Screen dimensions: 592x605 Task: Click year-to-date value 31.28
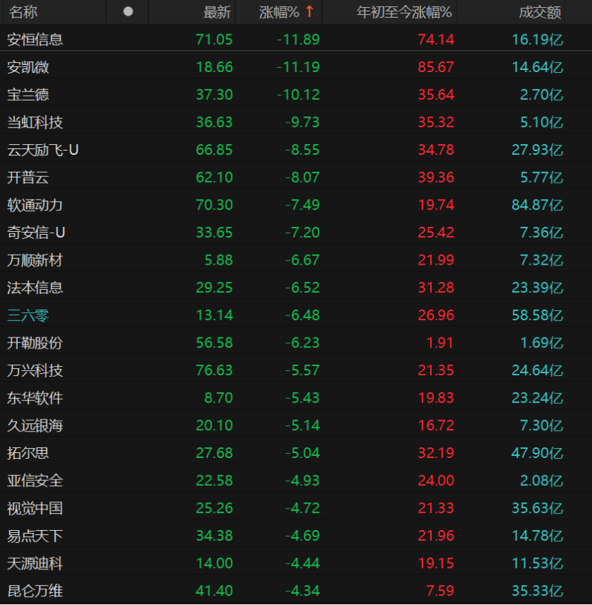[x=436, y=288]
